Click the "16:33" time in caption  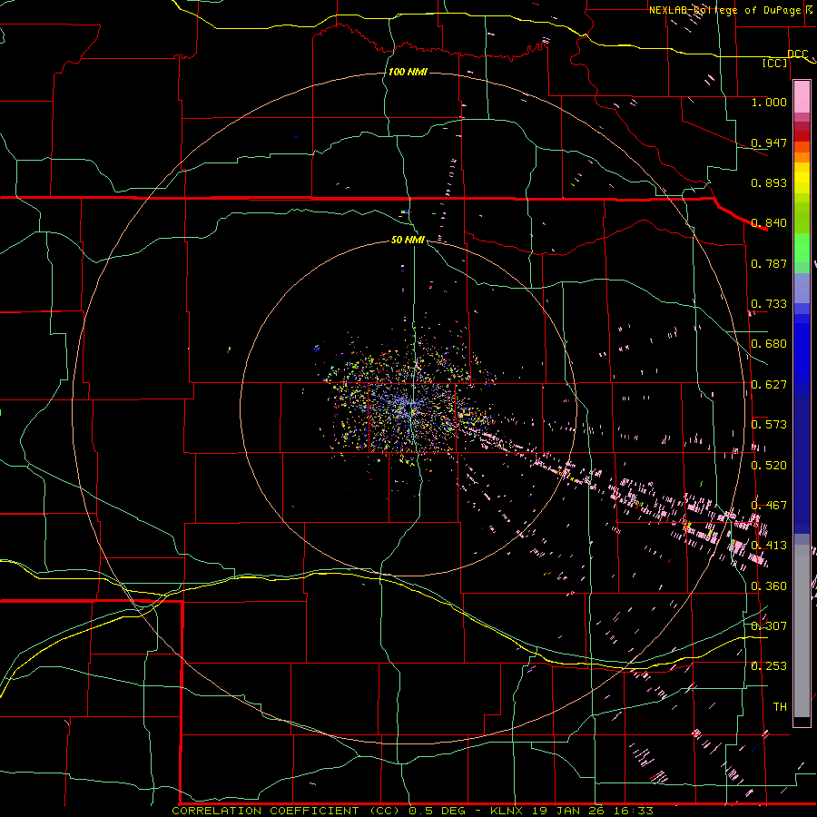(632, 811)
